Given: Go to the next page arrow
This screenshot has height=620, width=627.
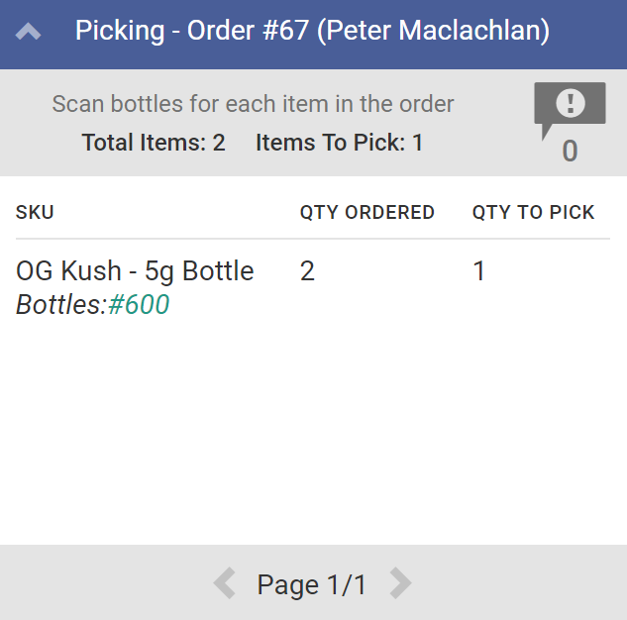Looking at the screenshot, I should tap(399, 584).
